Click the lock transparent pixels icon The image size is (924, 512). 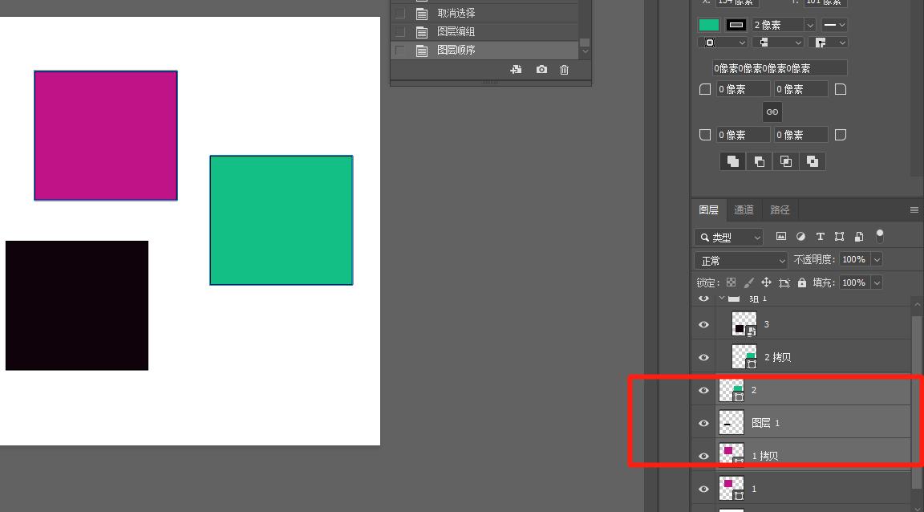click(731, 282)
